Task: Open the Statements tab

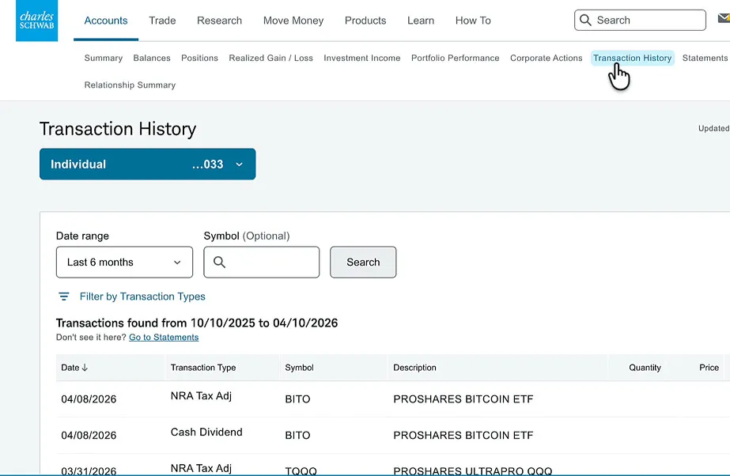Action: (x=705, y=58)
